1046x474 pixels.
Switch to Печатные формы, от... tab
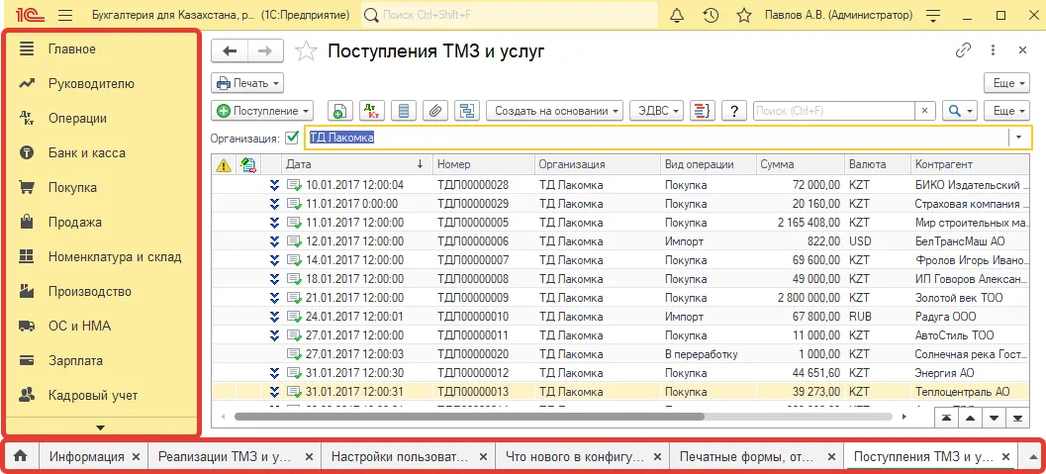click(x=746, y=456)
